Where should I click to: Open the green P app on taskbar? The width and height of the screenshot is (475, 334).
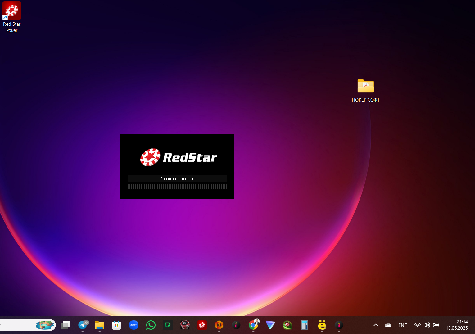(168, 325)
